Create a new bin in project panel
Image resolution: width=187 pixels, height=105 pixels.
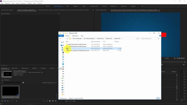(50, 101)
